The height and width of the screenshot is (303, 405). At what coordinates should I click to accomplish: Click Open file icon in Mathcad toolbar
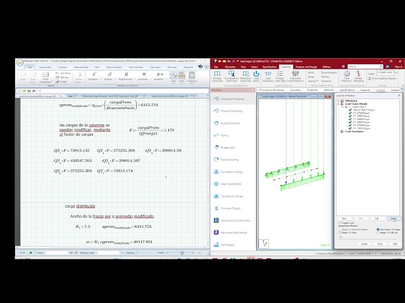24,91
